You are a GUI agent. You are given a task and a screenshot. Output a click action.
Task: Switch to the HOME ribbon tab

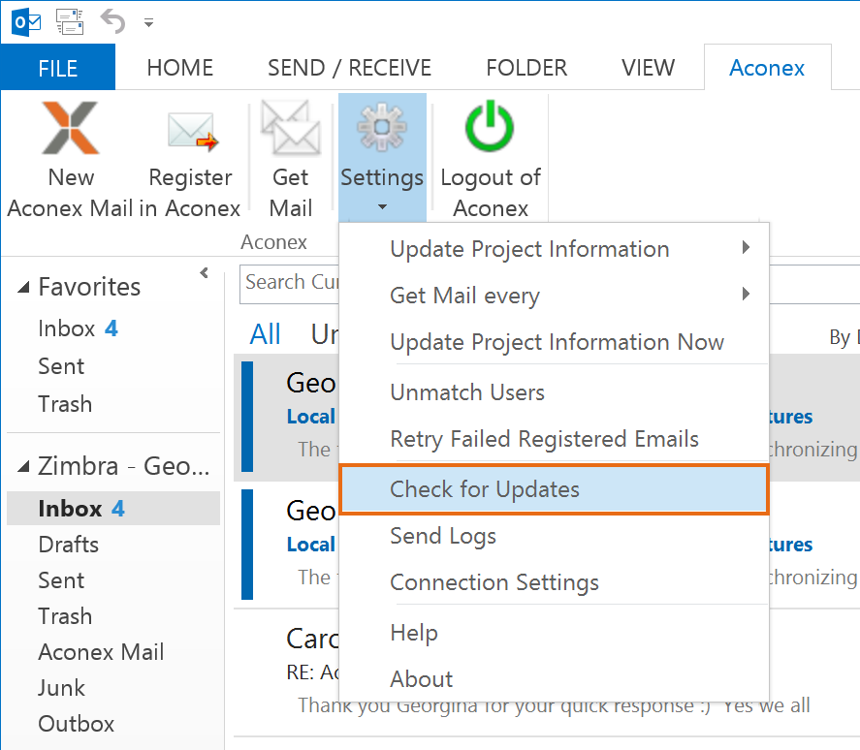point(180,68)
